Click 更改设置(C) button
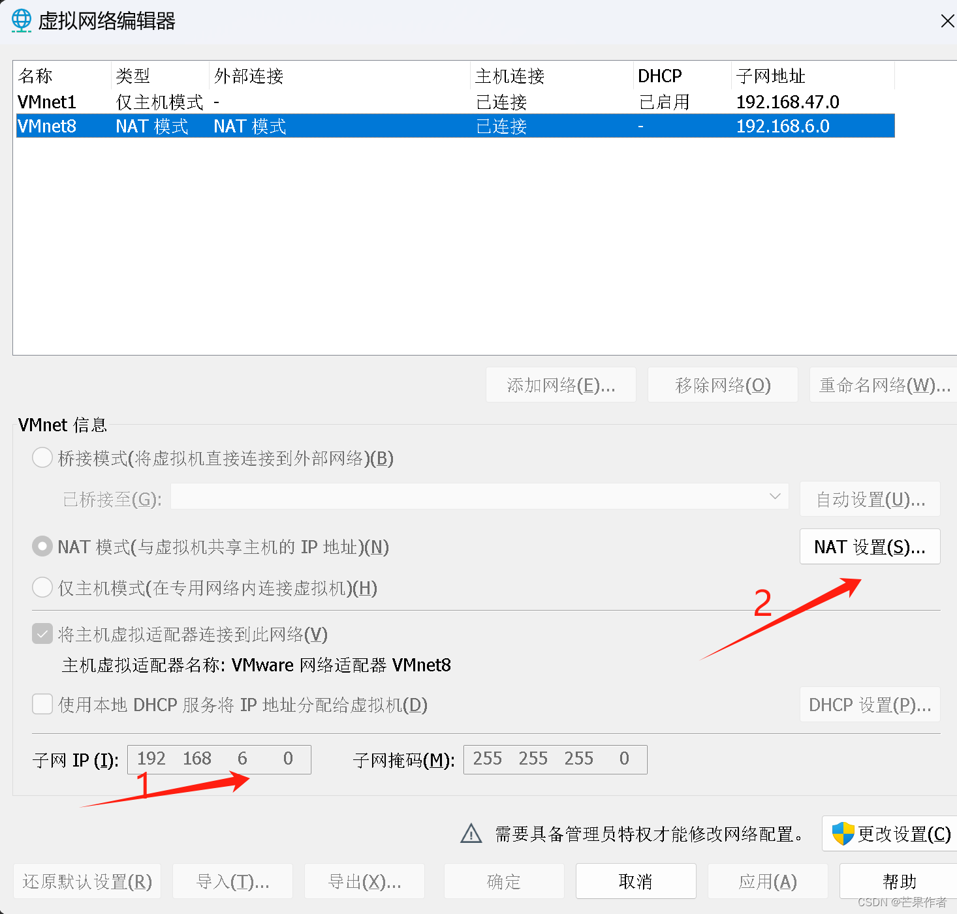Viewport: 957px width, 914px height. point(890,833)
